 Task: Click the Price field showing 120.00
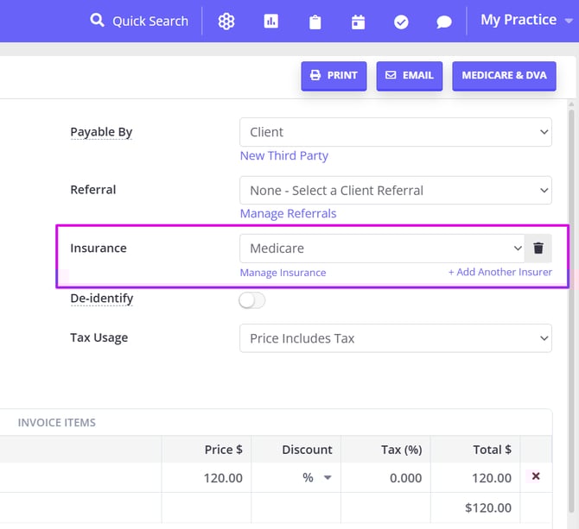tap(206, 477)
